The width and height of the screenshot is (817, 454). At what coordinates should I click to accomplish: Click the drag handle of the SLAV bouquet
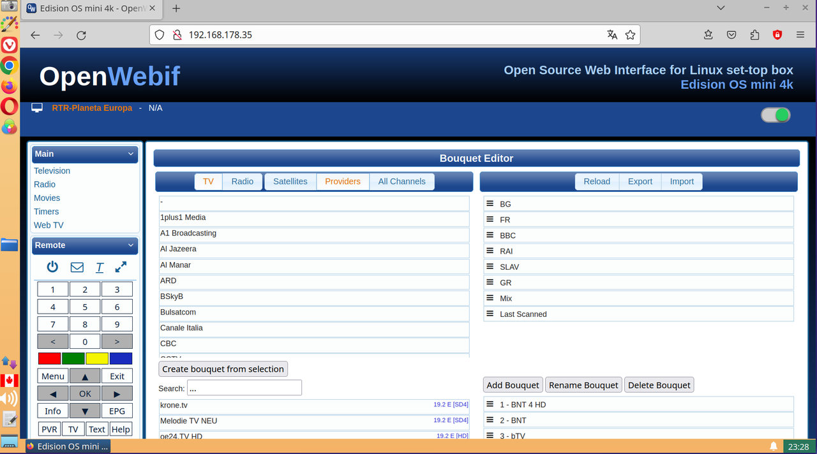(490, 267)
